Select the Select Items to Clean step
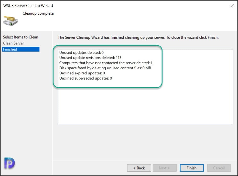 point(21,37)
